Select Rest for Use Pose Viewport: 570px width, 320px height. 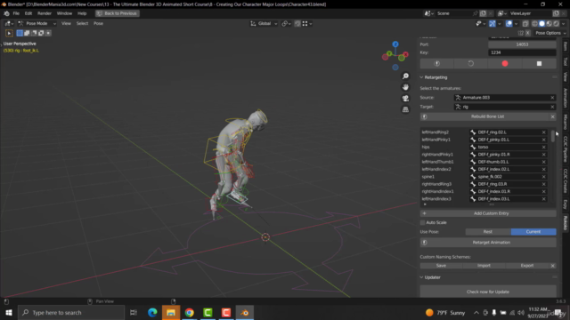coord(488,232)
